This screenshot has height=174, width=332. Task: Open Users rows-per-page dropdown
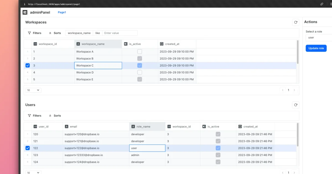(x=33, y=172)
